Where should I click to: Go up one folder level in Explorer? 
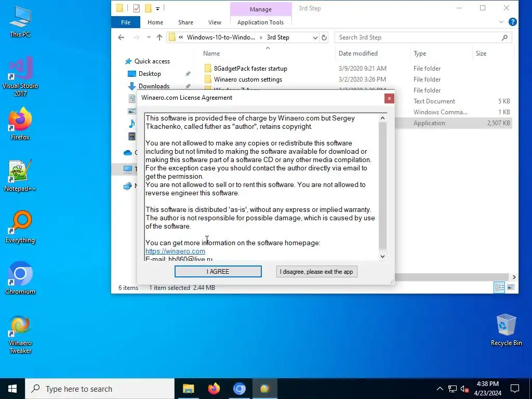click(x=159, y=37)
